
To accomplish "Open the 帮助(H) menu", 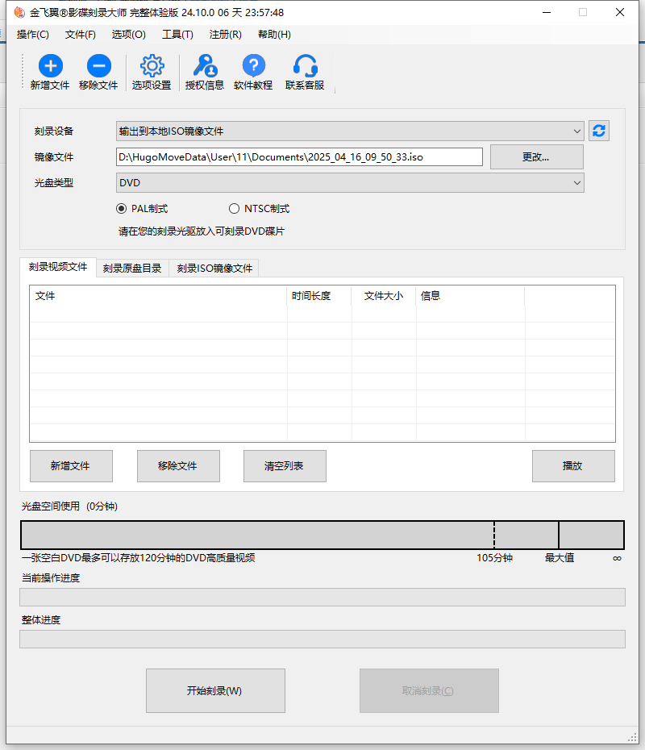I will (x=274, y=35).
